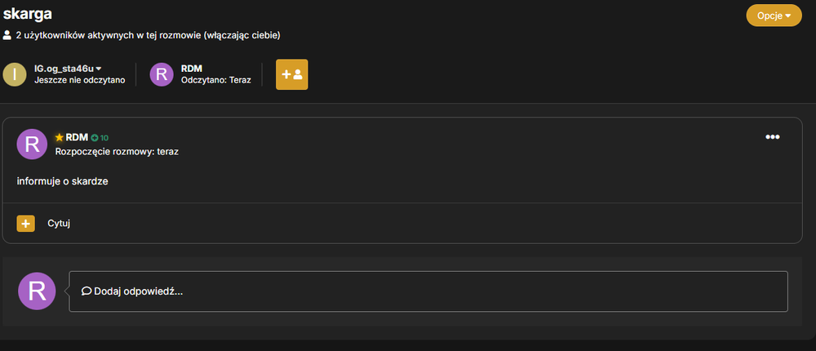Click the users icon beside active participants count
Viewport: 816px width, 351px height.
[7, 35]
